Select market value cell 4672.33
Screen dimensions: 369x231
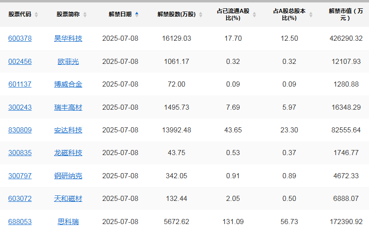(346, 176)
